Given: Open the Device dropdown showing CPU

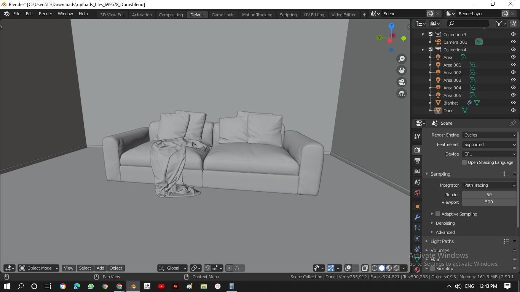Looking at the screenshot, I should click(489, 154).
